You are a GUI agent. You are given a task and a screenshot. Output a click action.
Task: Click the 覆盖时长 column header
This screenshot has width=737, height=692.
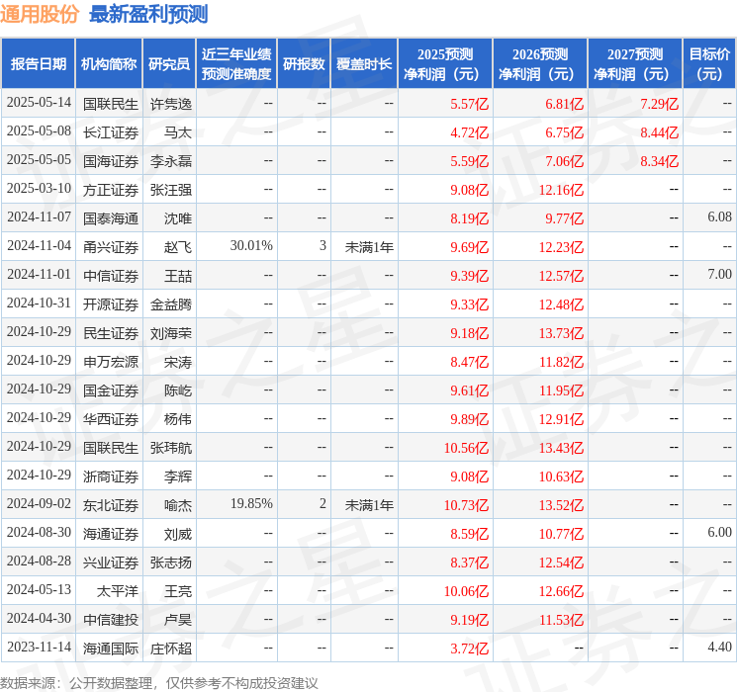click(x=364, y=64)
